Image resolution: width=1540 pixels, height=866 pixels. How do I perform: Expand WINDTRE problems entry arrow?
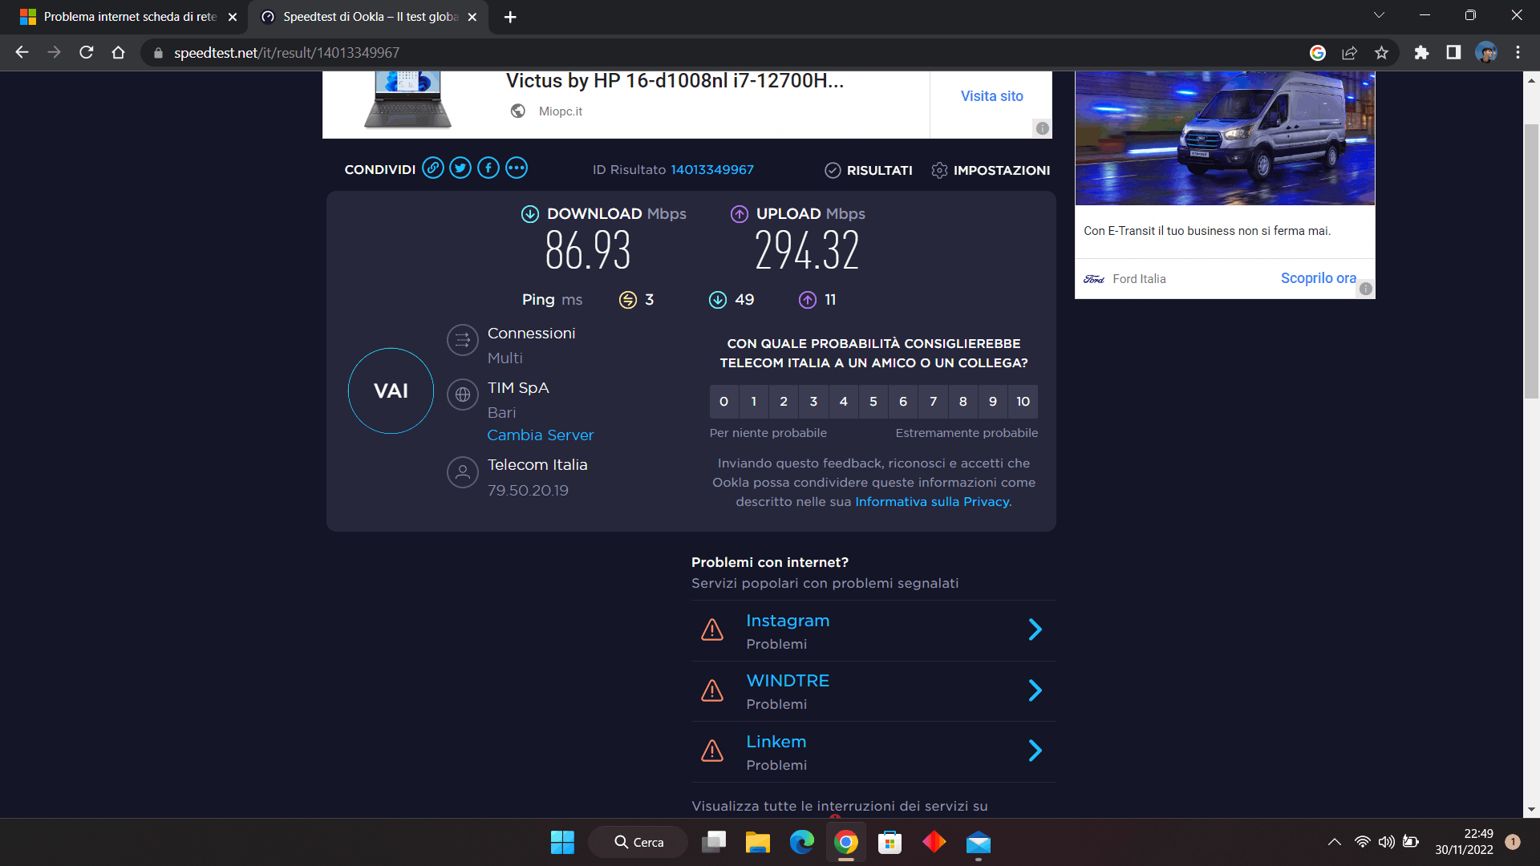pyautogui.click(x=1035, y=690)
